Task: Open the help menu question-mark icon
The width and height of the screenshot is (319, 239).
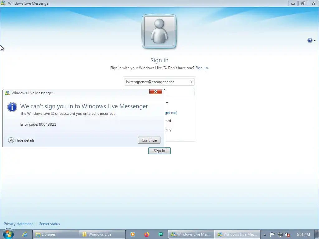Action: pyautogui.click(x=310, y=41)
